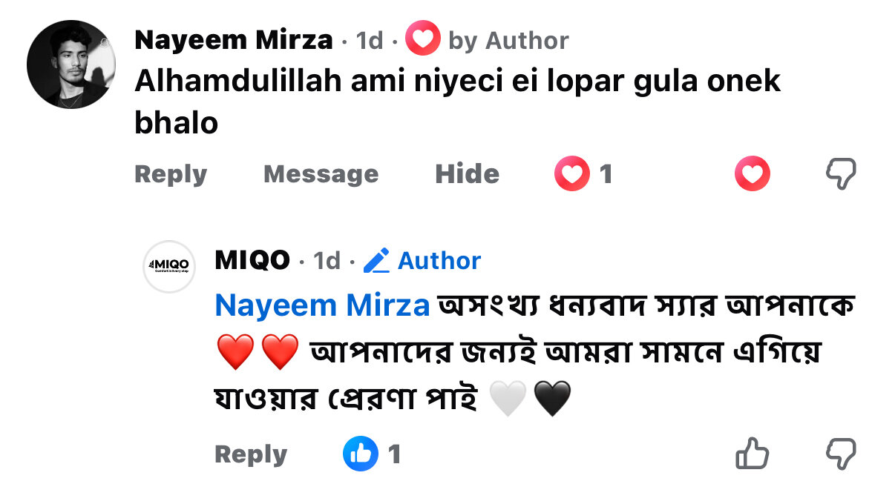View love reactions count on Nayeem's comment
Image resolution: width=895 pixels, height=504 pixels.
pyautogui.click(x=584, y=174)
